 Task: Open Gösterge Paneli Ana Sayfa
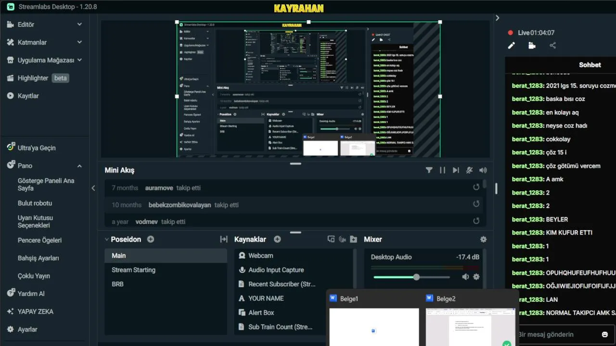tap(46, 185)
